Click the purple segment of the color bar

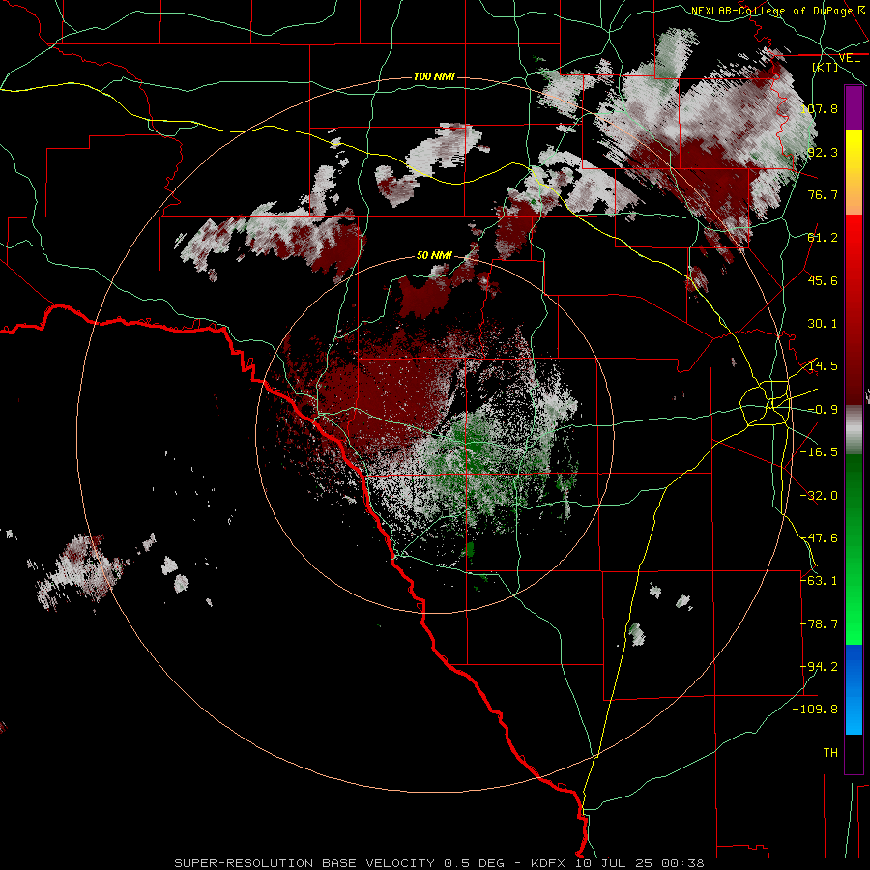854,108
